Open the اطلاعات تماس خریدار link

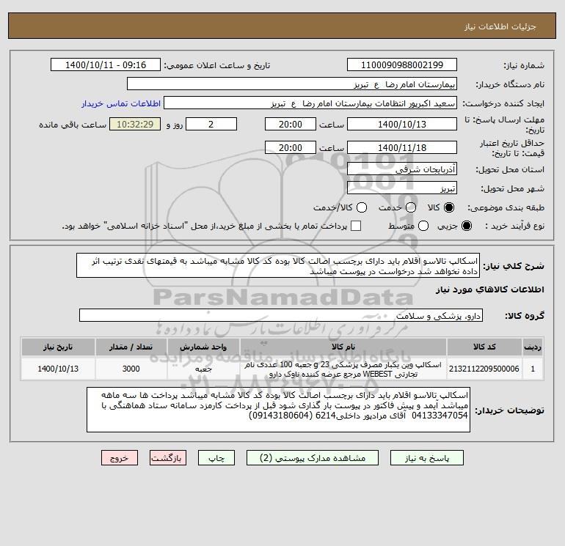point(121,103)
